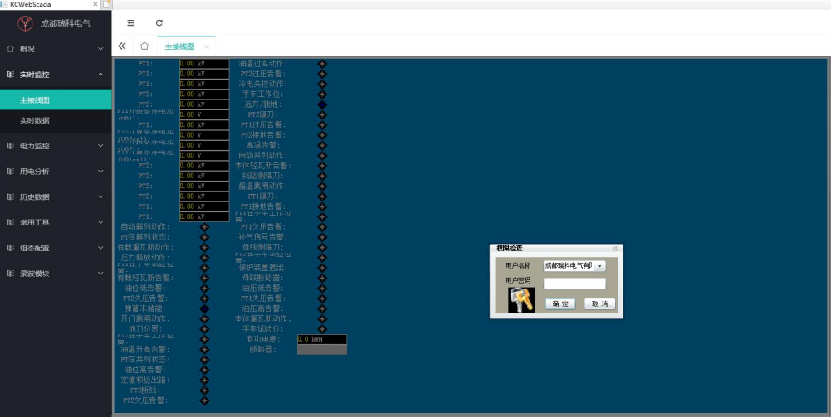Click the 远方/就地 status indicator

coord(322,105)
